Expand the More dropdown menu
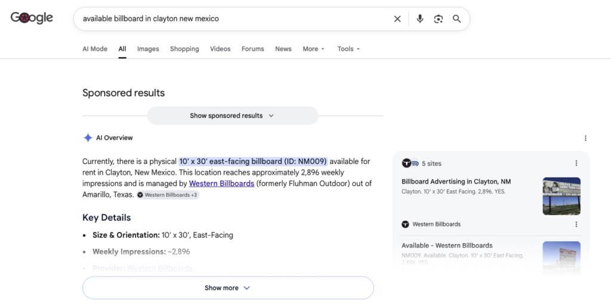The height and width of the screenshot is (304, 611). (x=314, y=49)
